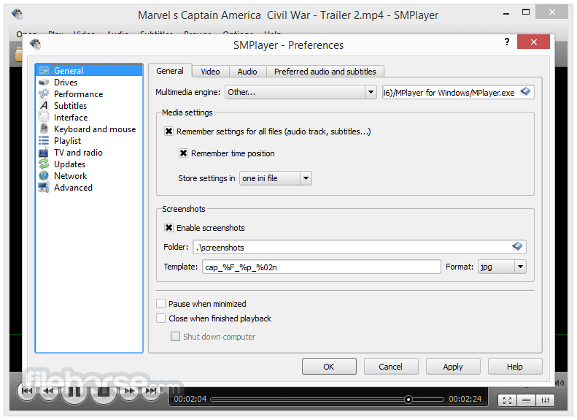Click the Apply button
Image resolution: width=577 pixels, height=420 pixels.
[453, 367]
